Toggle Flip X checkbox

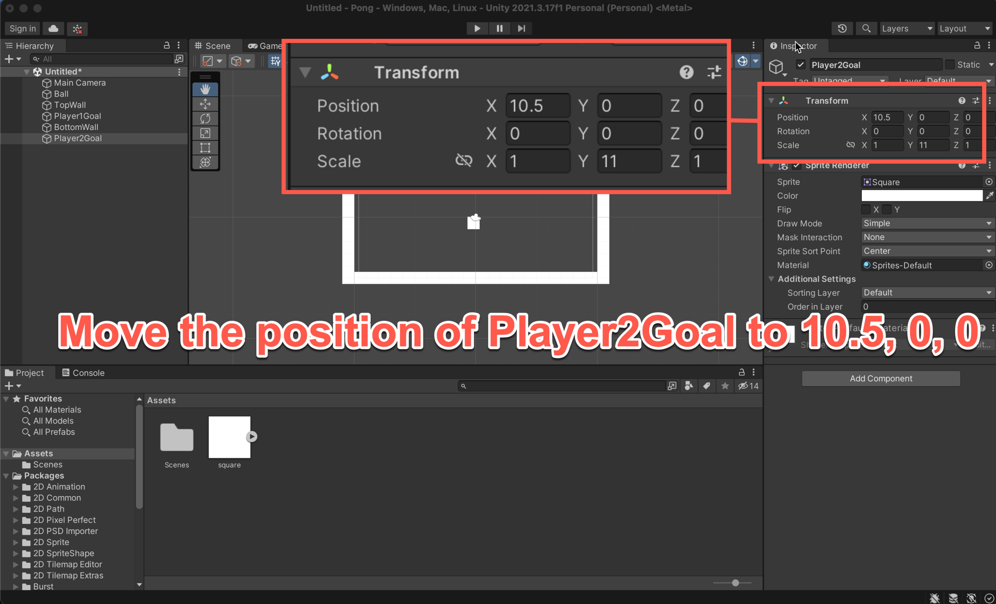coord(866,209)
